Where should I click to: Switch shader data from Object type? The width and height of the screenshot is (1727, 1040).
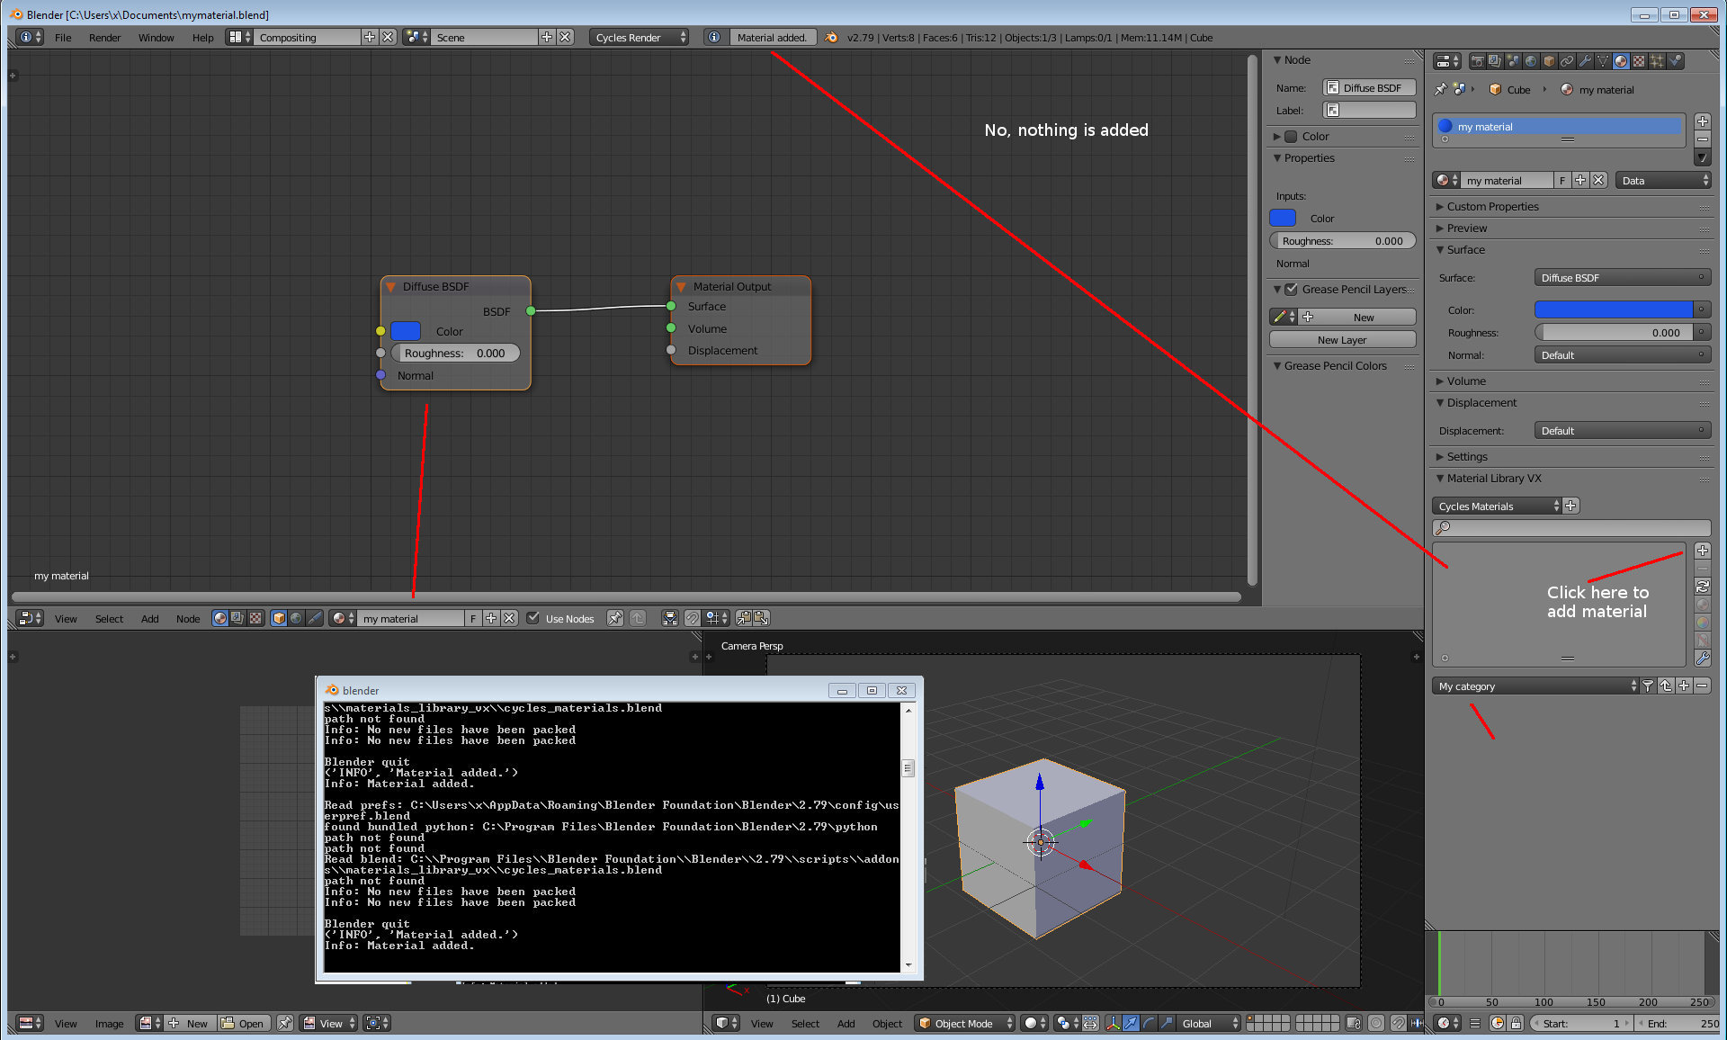279,618
